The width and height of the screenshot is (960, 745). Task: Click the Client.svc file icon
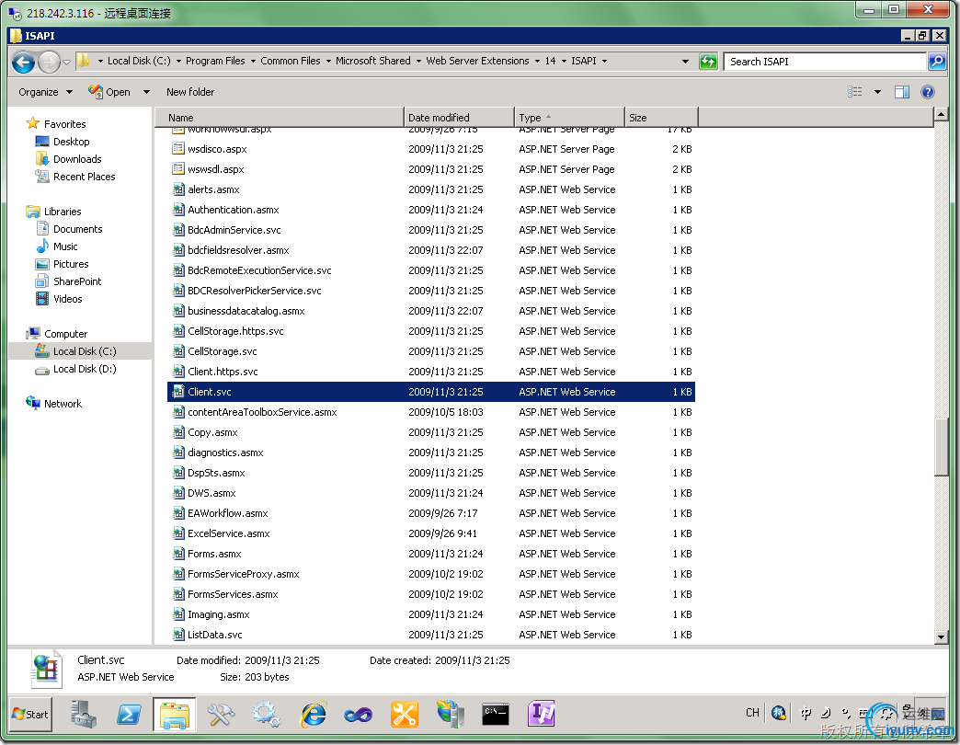tap(178, 392)
